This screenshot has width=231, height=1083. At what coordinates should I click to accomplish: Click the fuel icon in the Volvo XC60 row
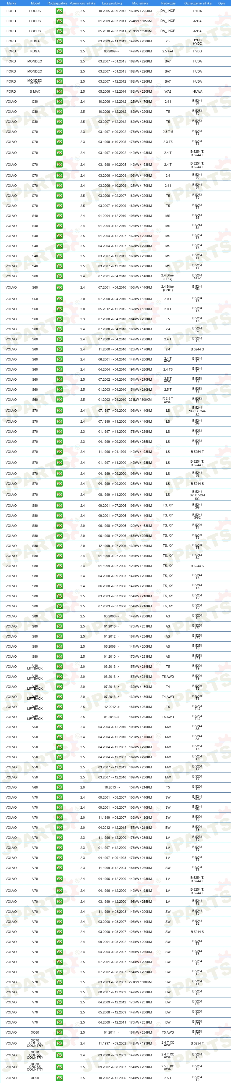click(59, 1033)
